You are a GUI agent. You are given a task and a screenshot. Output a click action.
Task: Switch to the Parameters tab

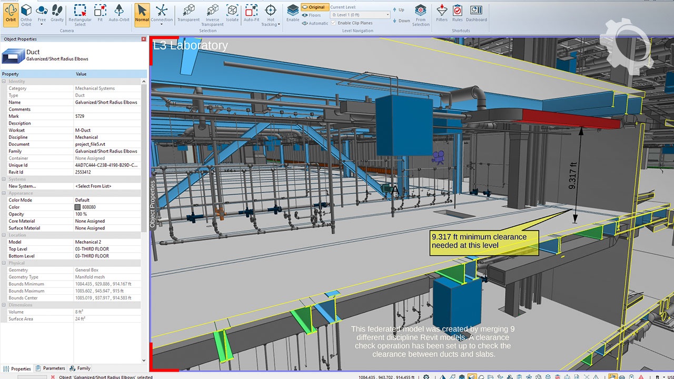[51, 368]
